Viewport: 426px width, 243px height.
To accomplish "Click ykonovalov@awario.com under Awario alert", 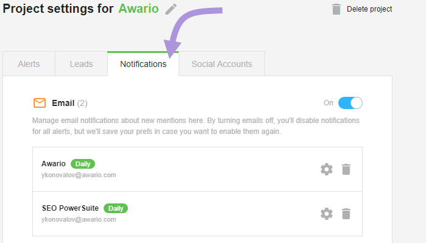I will tap(79, 175).
